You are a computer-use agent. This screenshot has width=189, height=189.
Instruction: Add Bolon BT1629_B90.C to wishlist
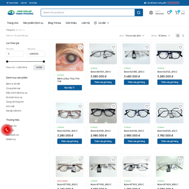180,160
